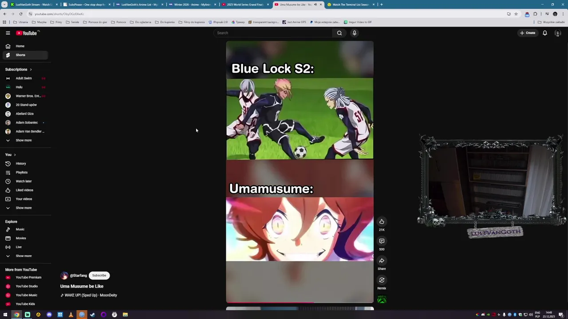Screen dimensions: 568x319
Task: Open Adam Van Bendler channel
Action: click(x=24, y=132)
